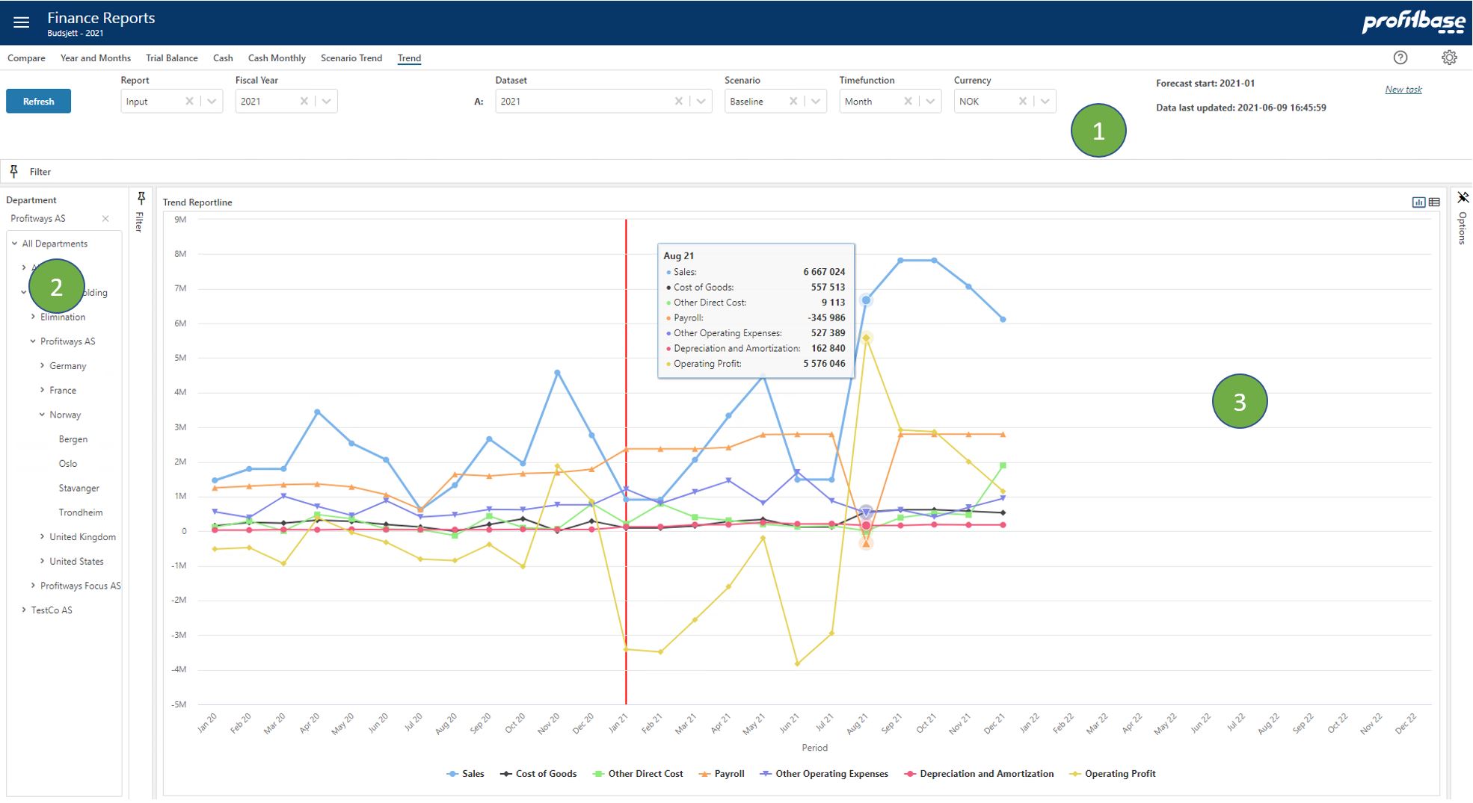The height and width of the screenshot is (803, 1473).
Task: Select Trondheim department
Action: click(81, 512)
